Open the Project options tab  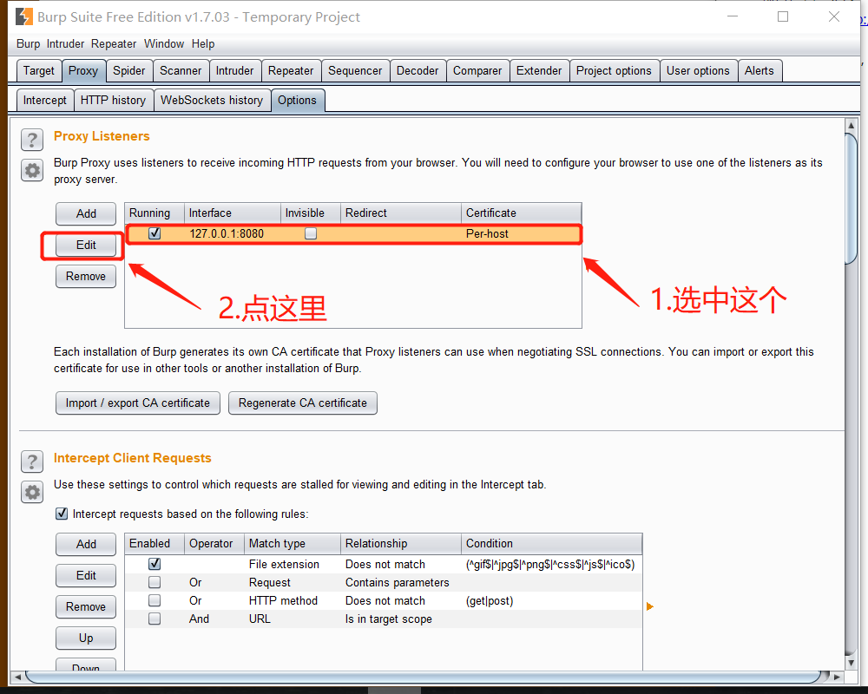click(614, 71)
